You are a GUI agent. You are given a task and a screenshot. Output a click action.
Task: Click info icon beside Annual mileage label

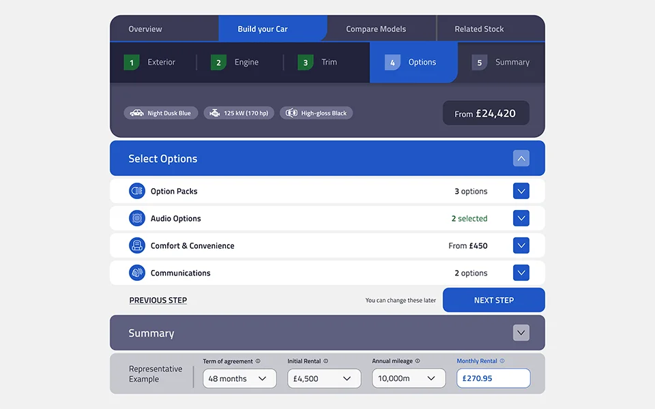coord(418,361)
